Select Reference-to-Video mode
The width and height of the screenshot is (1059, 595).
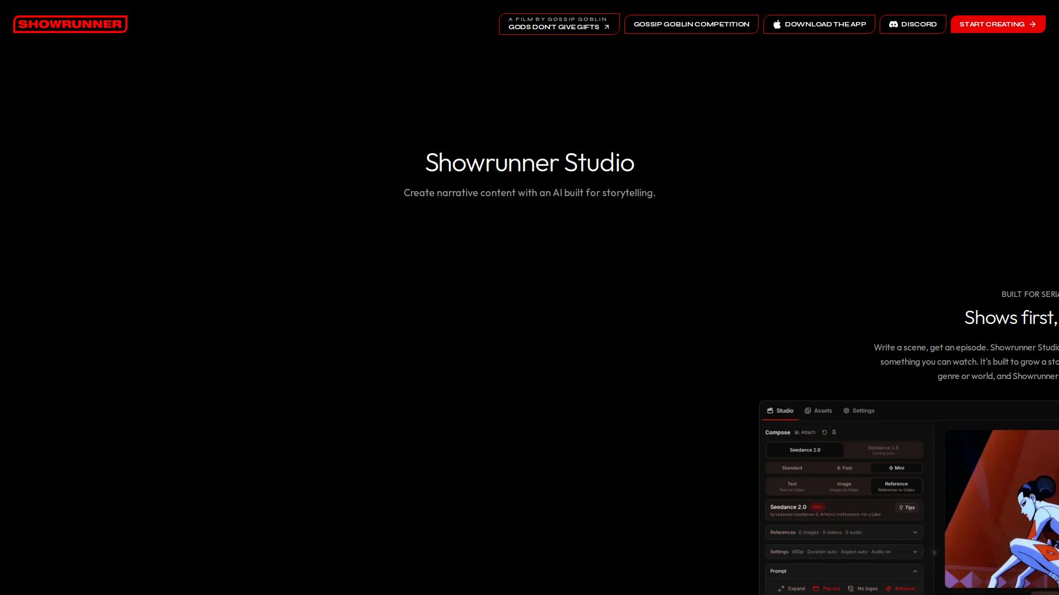tap(896, 486)
